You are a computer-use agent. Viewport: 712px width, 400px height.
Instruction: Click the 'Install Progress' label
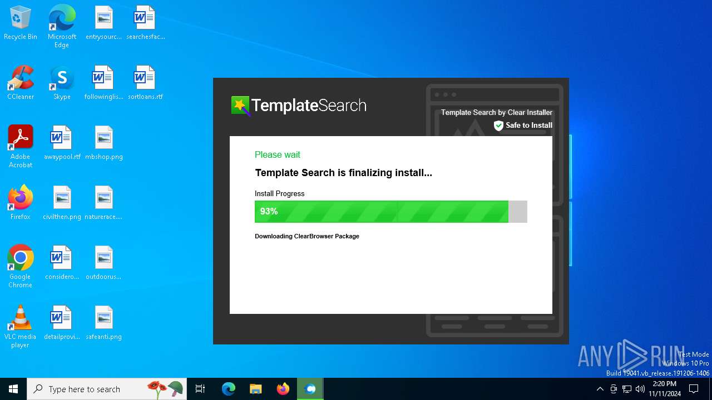point(279,193)
